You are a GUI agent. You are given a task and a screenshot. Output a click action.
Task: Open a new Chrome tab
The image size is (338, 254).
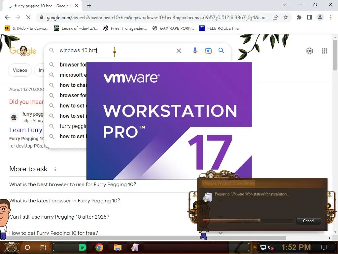coord(89,6)
